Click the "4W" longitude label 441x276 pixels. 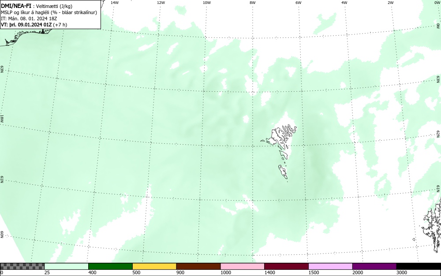[344, 3]
